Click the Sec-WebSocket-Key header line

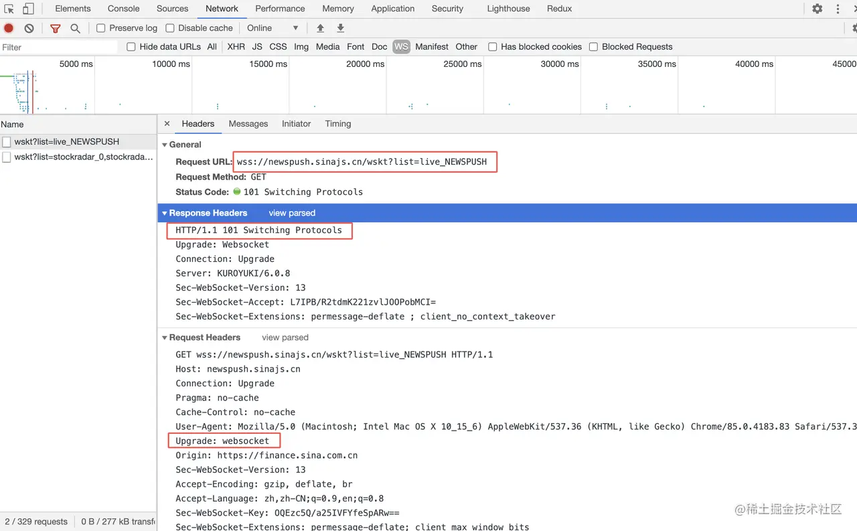point(287,513)
